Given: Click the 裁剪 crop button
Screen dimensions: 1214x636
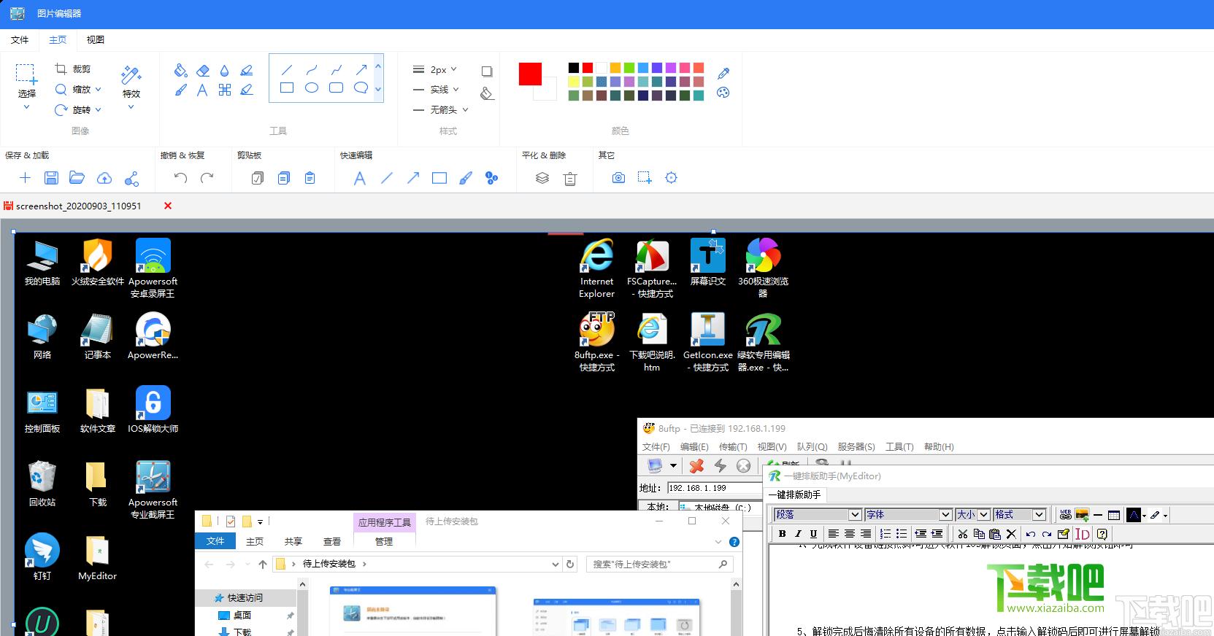Looking at the screenshot, I should click(x=73, y=69).
